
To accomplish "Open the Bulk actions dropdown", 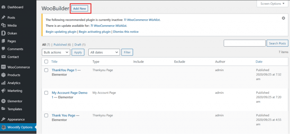I will click(56, 52).
